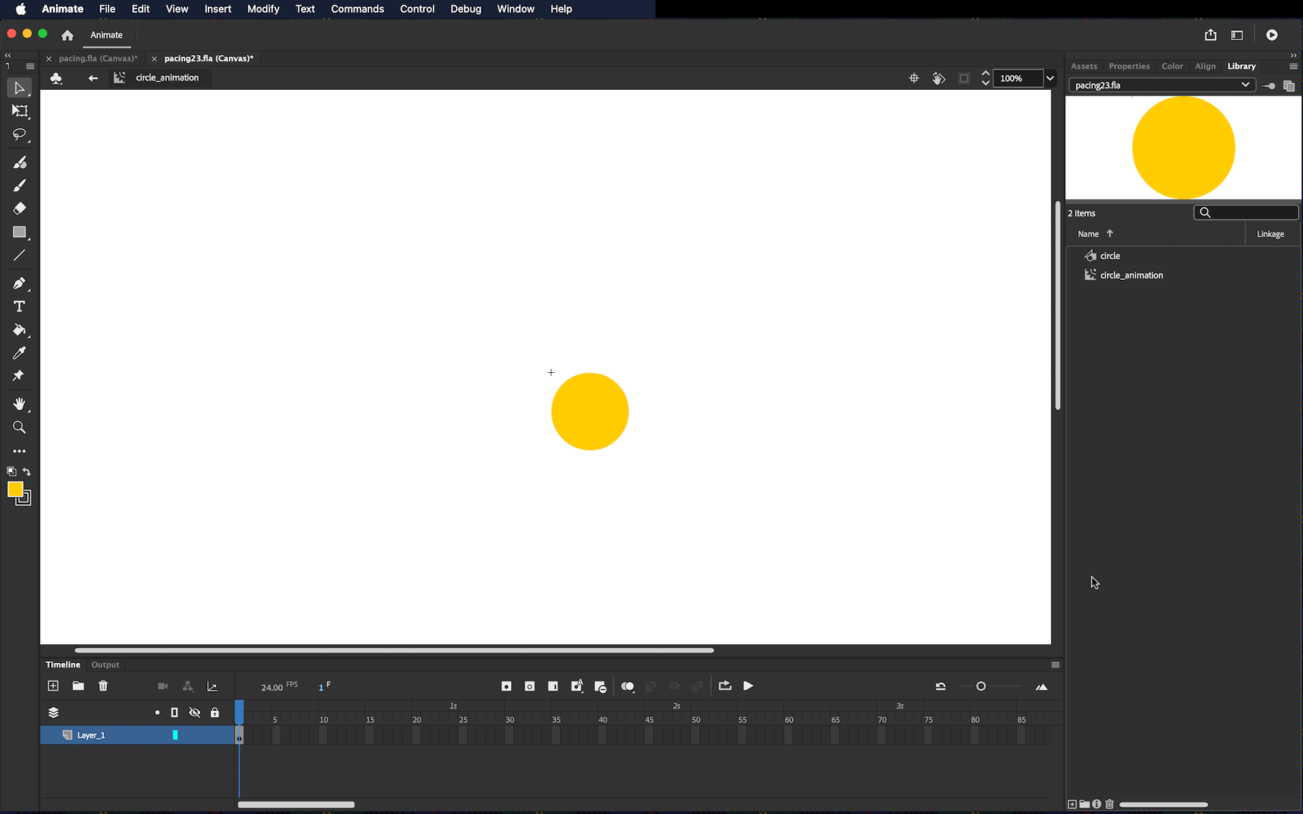Choose the Eraser tool
The width and height of the screenshot is (1303, 814).
[x=19, y=209]
